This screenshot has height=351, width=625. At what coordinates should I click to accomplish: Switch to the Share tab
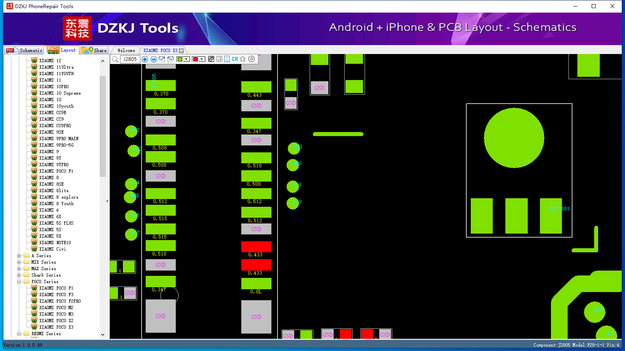click(x=94, y=50)
